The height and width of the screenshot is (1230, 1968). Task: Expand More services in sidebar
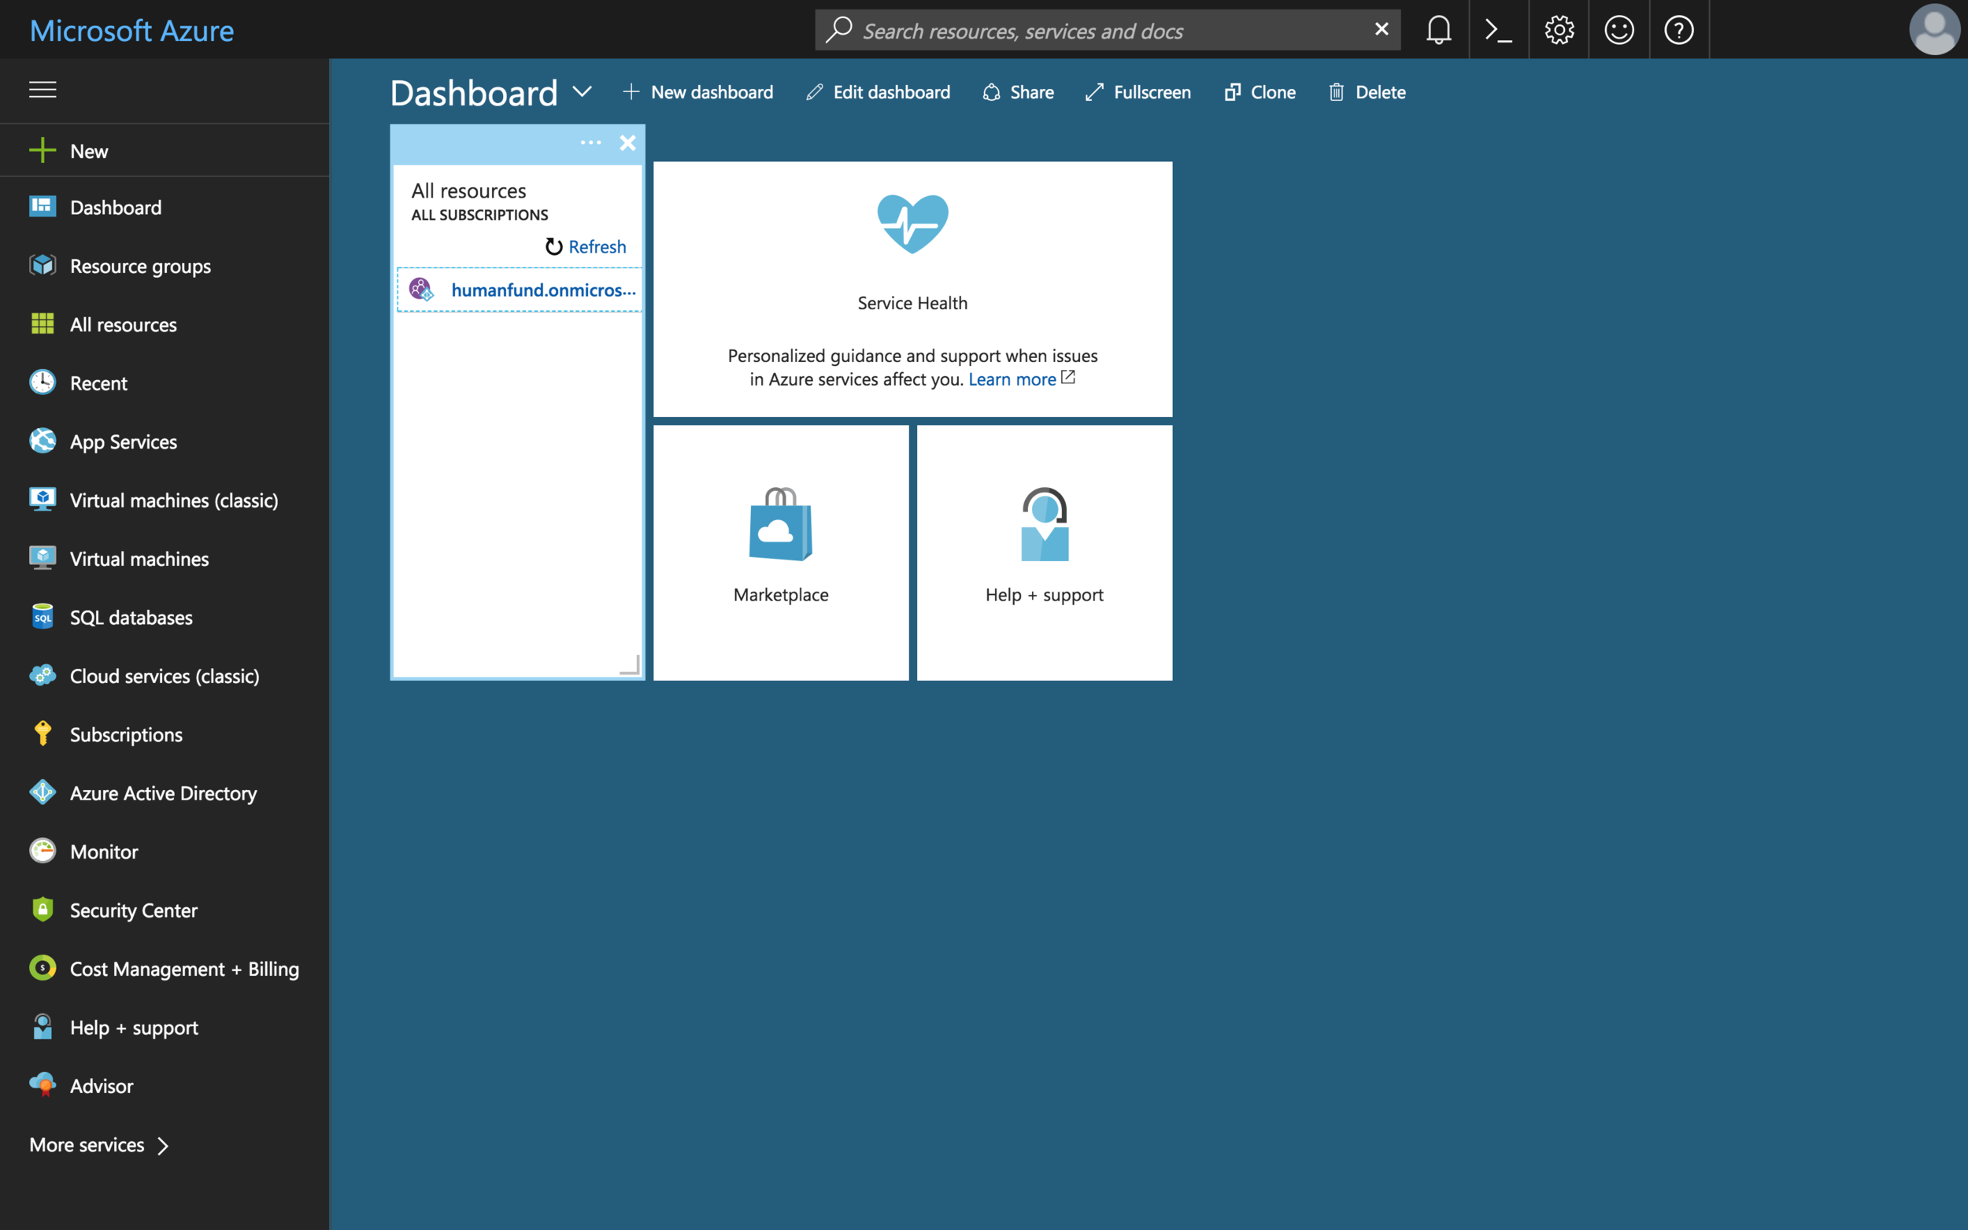pos(99,1144)
